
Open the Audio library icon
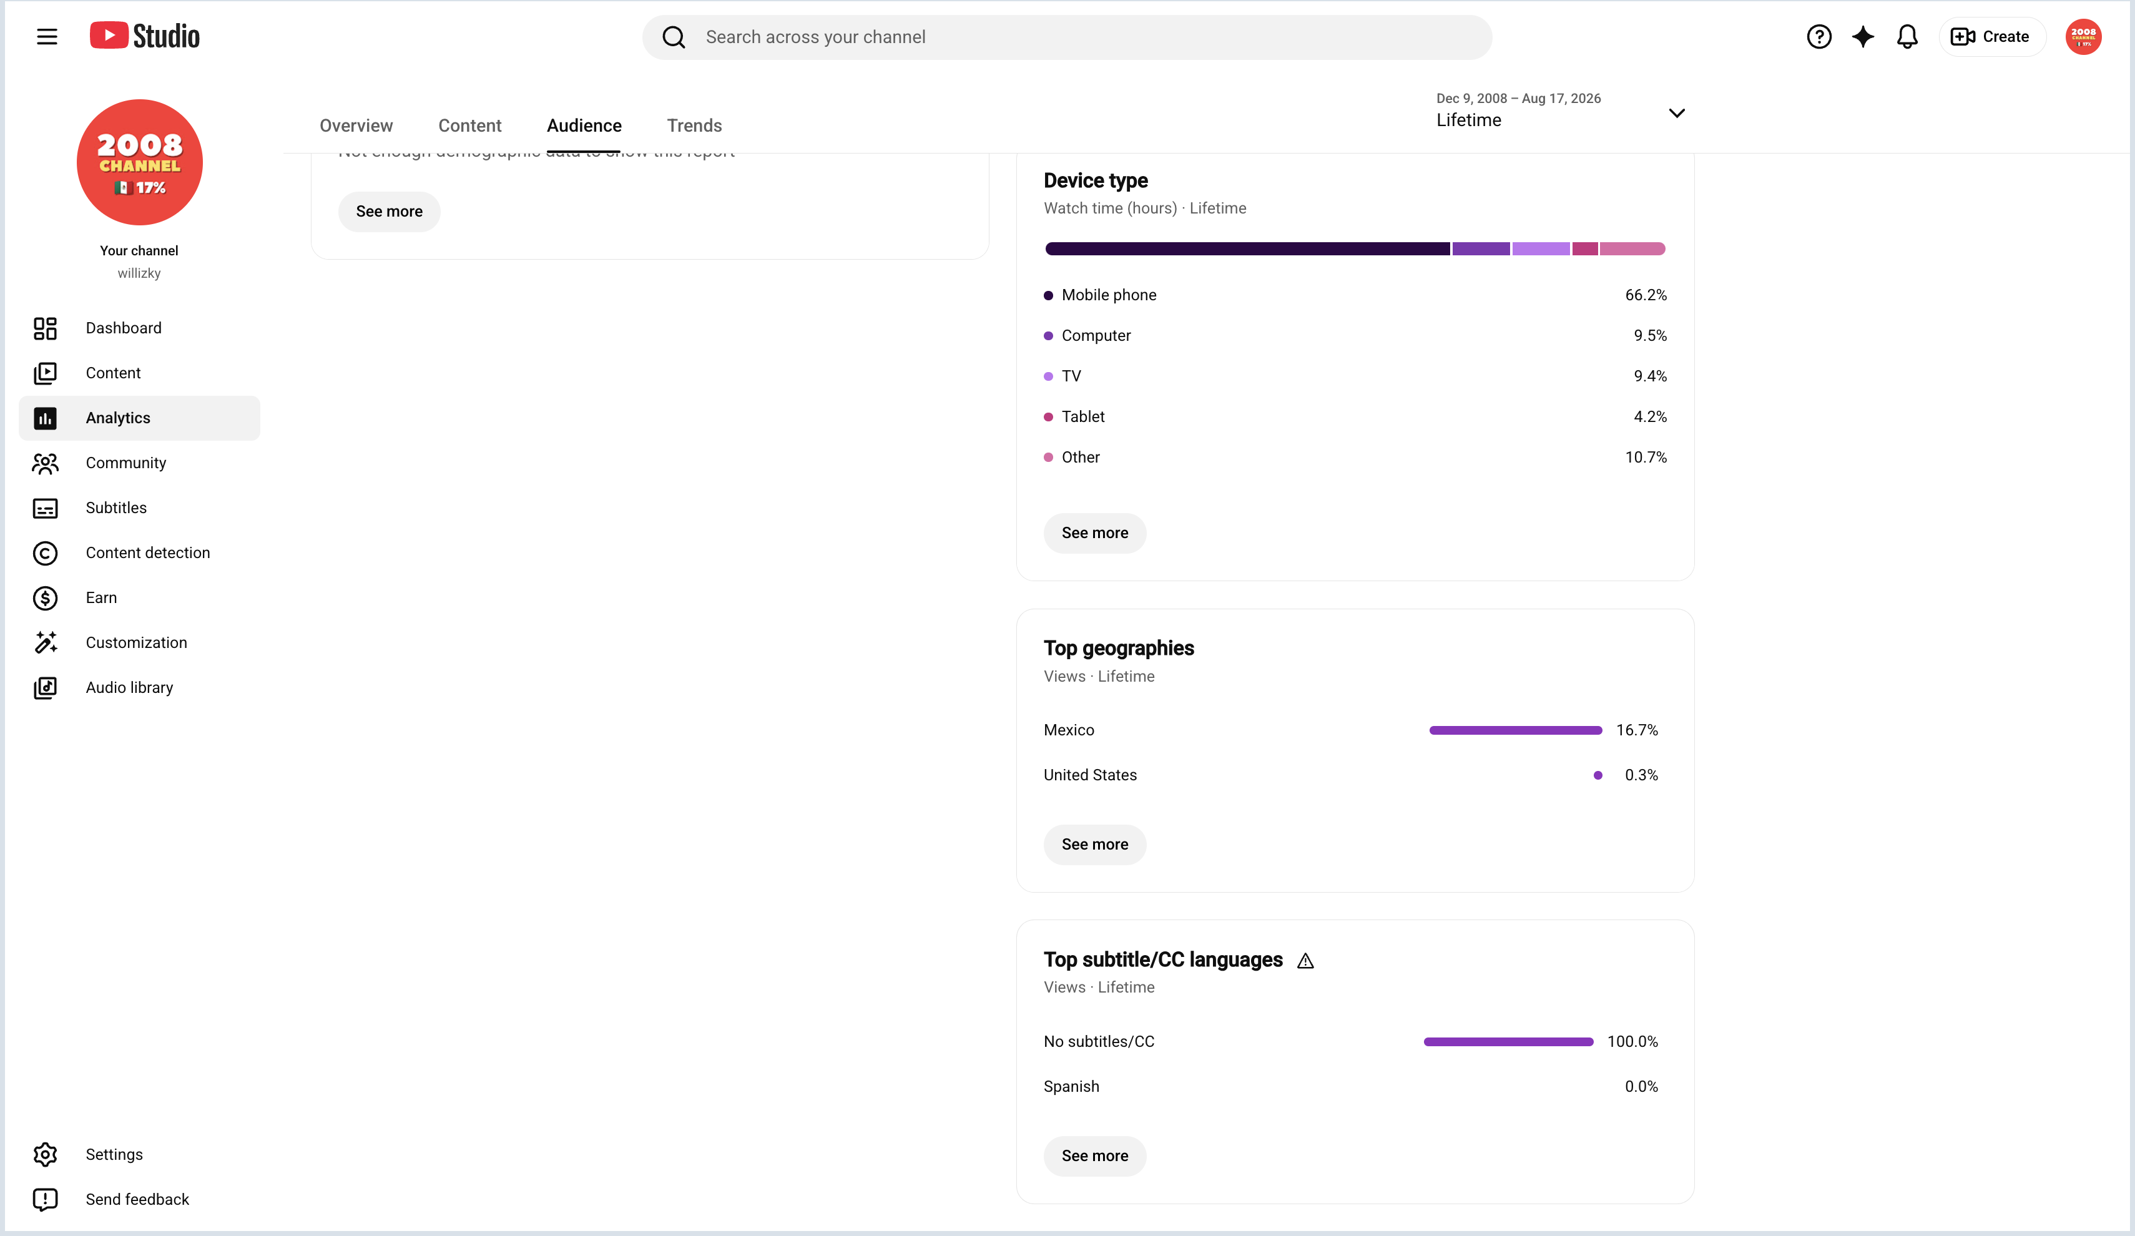coord(45,688)
